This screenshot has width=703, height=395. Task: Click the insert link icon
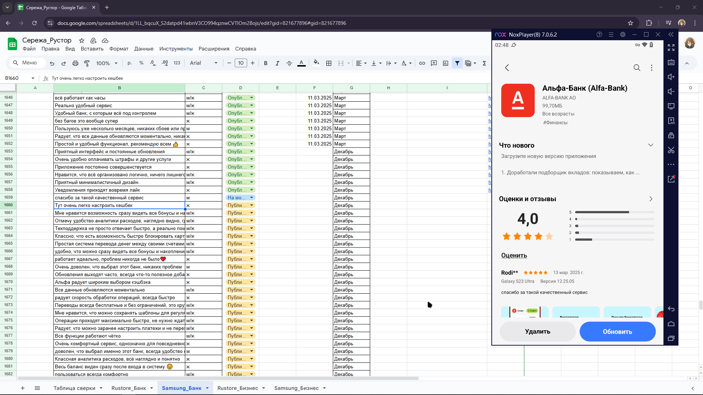tap(422, 63)
